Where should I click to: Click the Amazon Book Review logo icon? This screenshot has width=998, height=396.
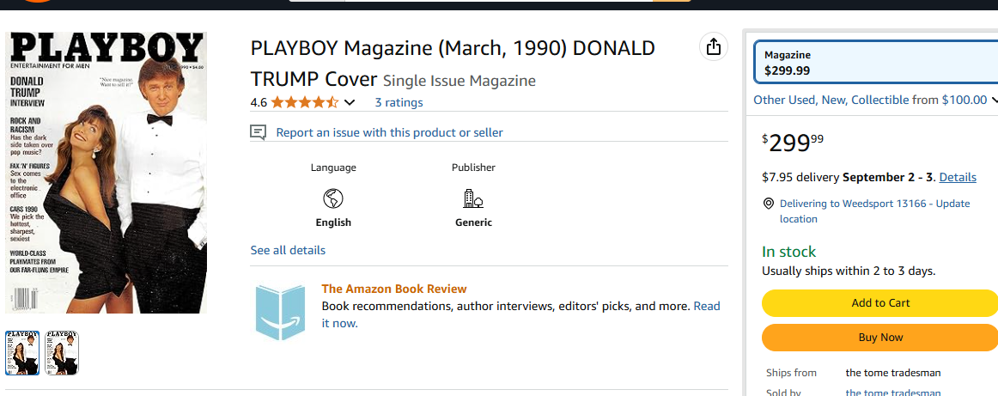pyautogui.click(x=280, y=312)
